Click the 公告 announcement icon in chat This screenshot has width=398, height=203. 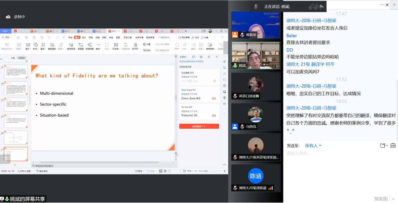point(393,146)
